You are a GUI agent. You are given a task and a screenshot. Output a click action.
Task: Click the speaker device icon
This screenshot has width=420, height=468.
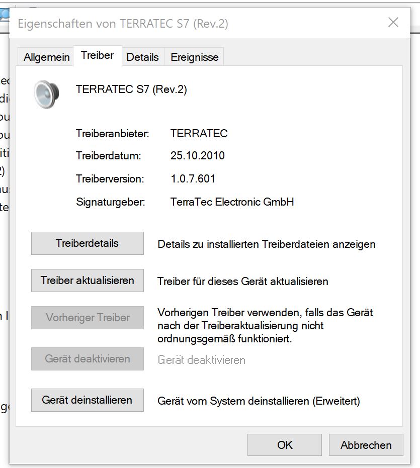click(x=47, y=93)
